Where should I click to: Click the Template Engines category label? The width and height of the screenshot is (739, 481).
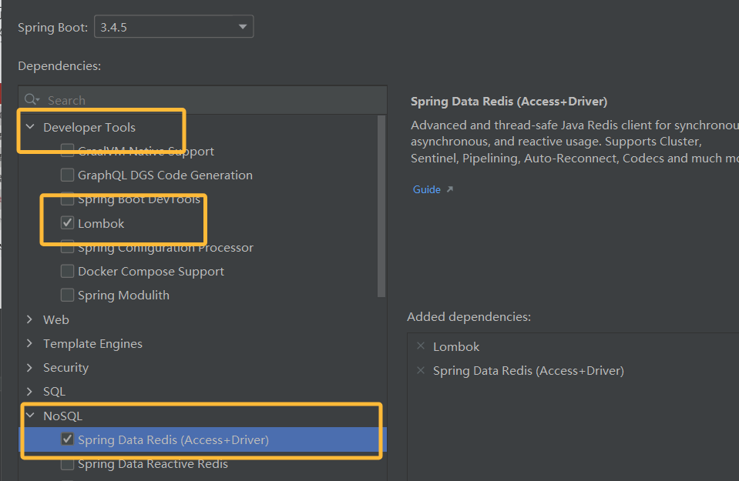tap(92, 343)
